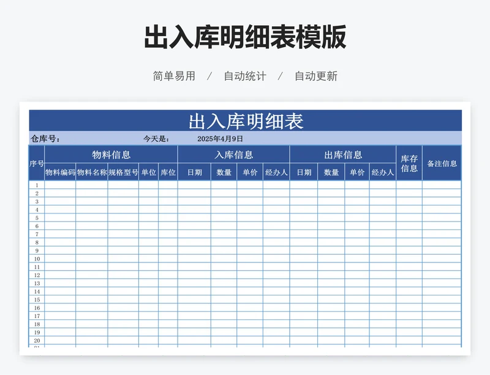Click 经办人 header under 出库信息
490x375 pixels.
382,172
